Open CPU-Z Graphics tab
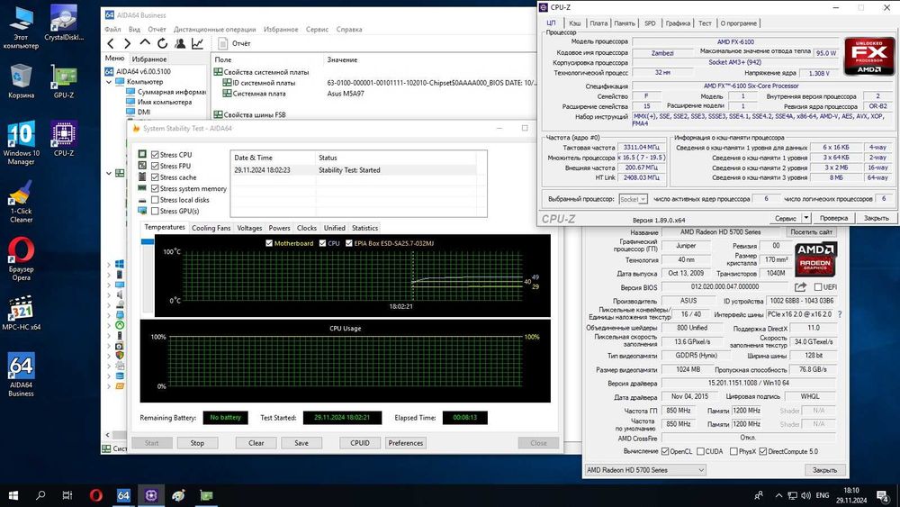This screenshot has height=507, width=900. [x=678, y=23]
